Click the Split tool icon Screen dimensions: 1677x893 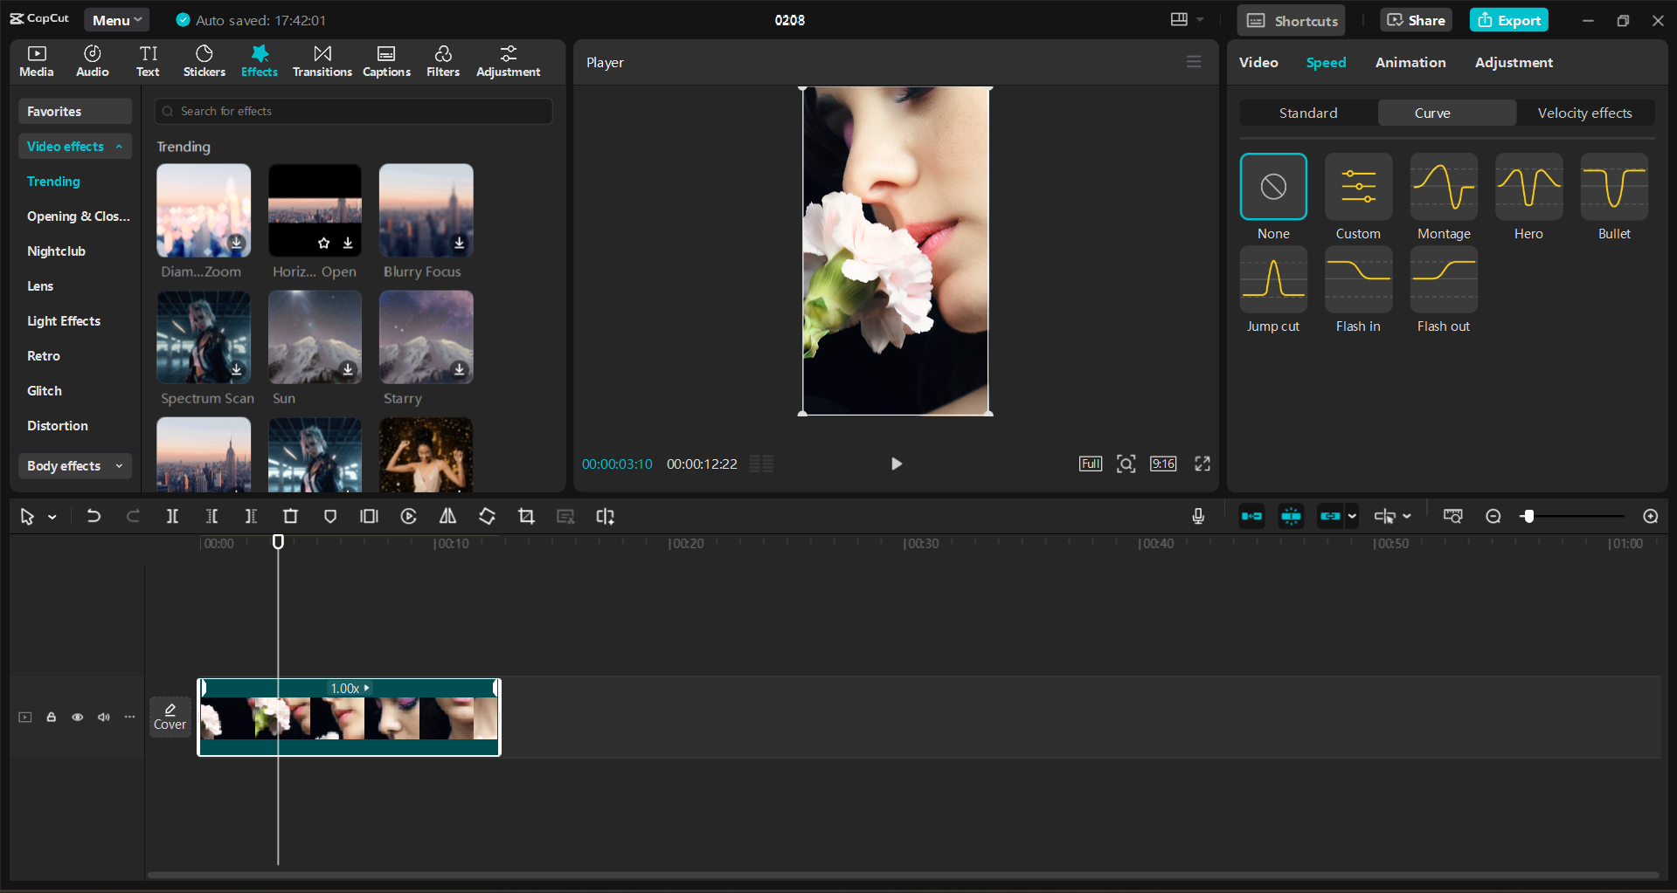pos(172,517)
